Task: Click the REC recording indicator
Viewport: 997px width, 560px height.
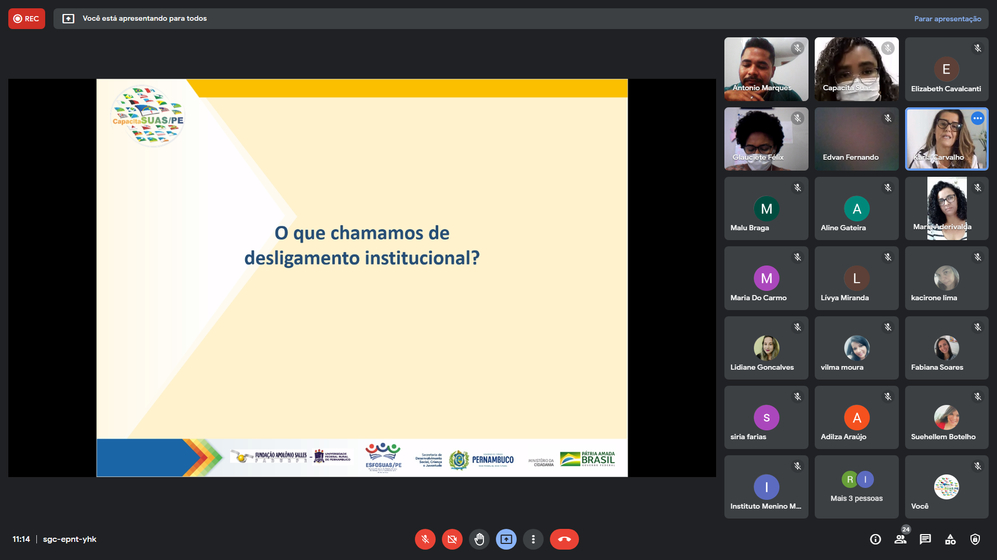Action: pyautogui.click(x=26, y=19)
